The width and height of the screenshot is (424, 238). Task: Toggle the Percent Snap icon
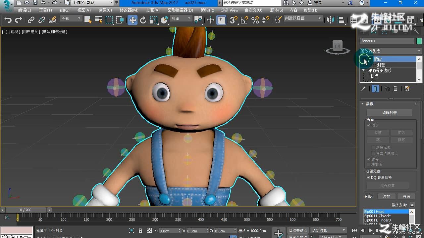click(x=255, y=20)
